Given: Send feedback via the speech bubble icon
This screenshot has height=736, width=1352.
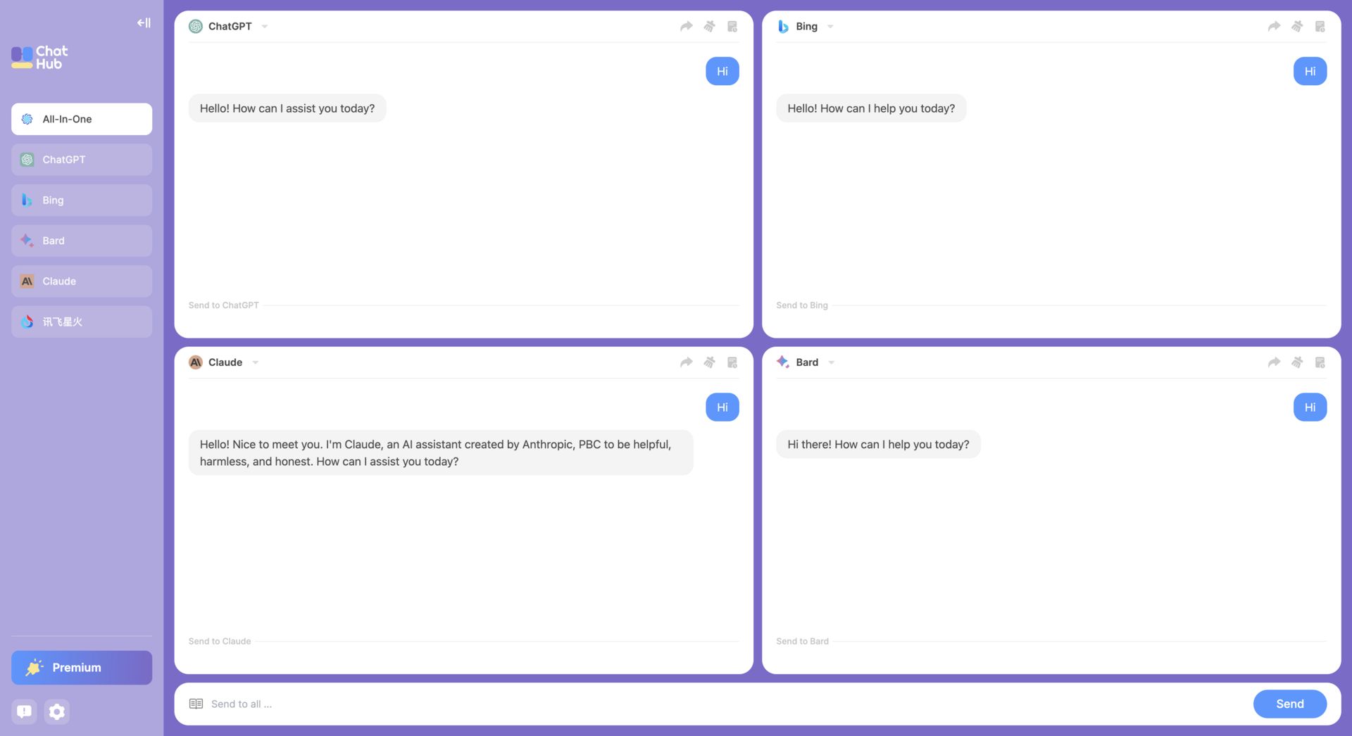Looking at the screenshot, I should (x=24, y=711).
